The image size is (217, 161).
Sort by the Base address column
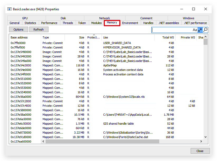25,37
